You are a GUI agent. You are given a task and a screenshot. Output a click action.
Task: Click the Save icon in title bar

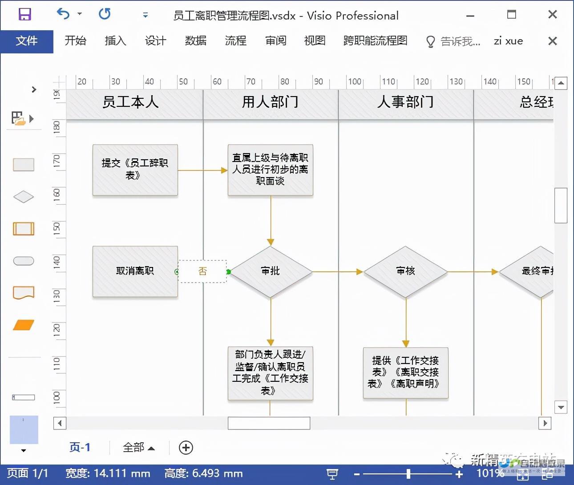click(x=25, y=14)
